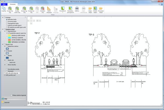Check the Prikaži celotne legende box

click(11, 95)
